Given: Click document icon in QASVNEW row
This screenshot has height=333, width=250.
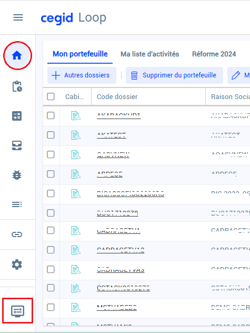Looking at the screenshot, I should 76,154.
